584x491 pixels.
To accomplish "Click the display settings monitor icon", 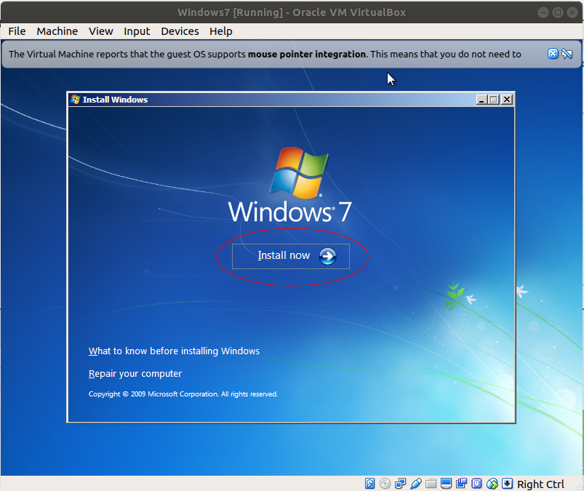I will [x=447, y=484].
